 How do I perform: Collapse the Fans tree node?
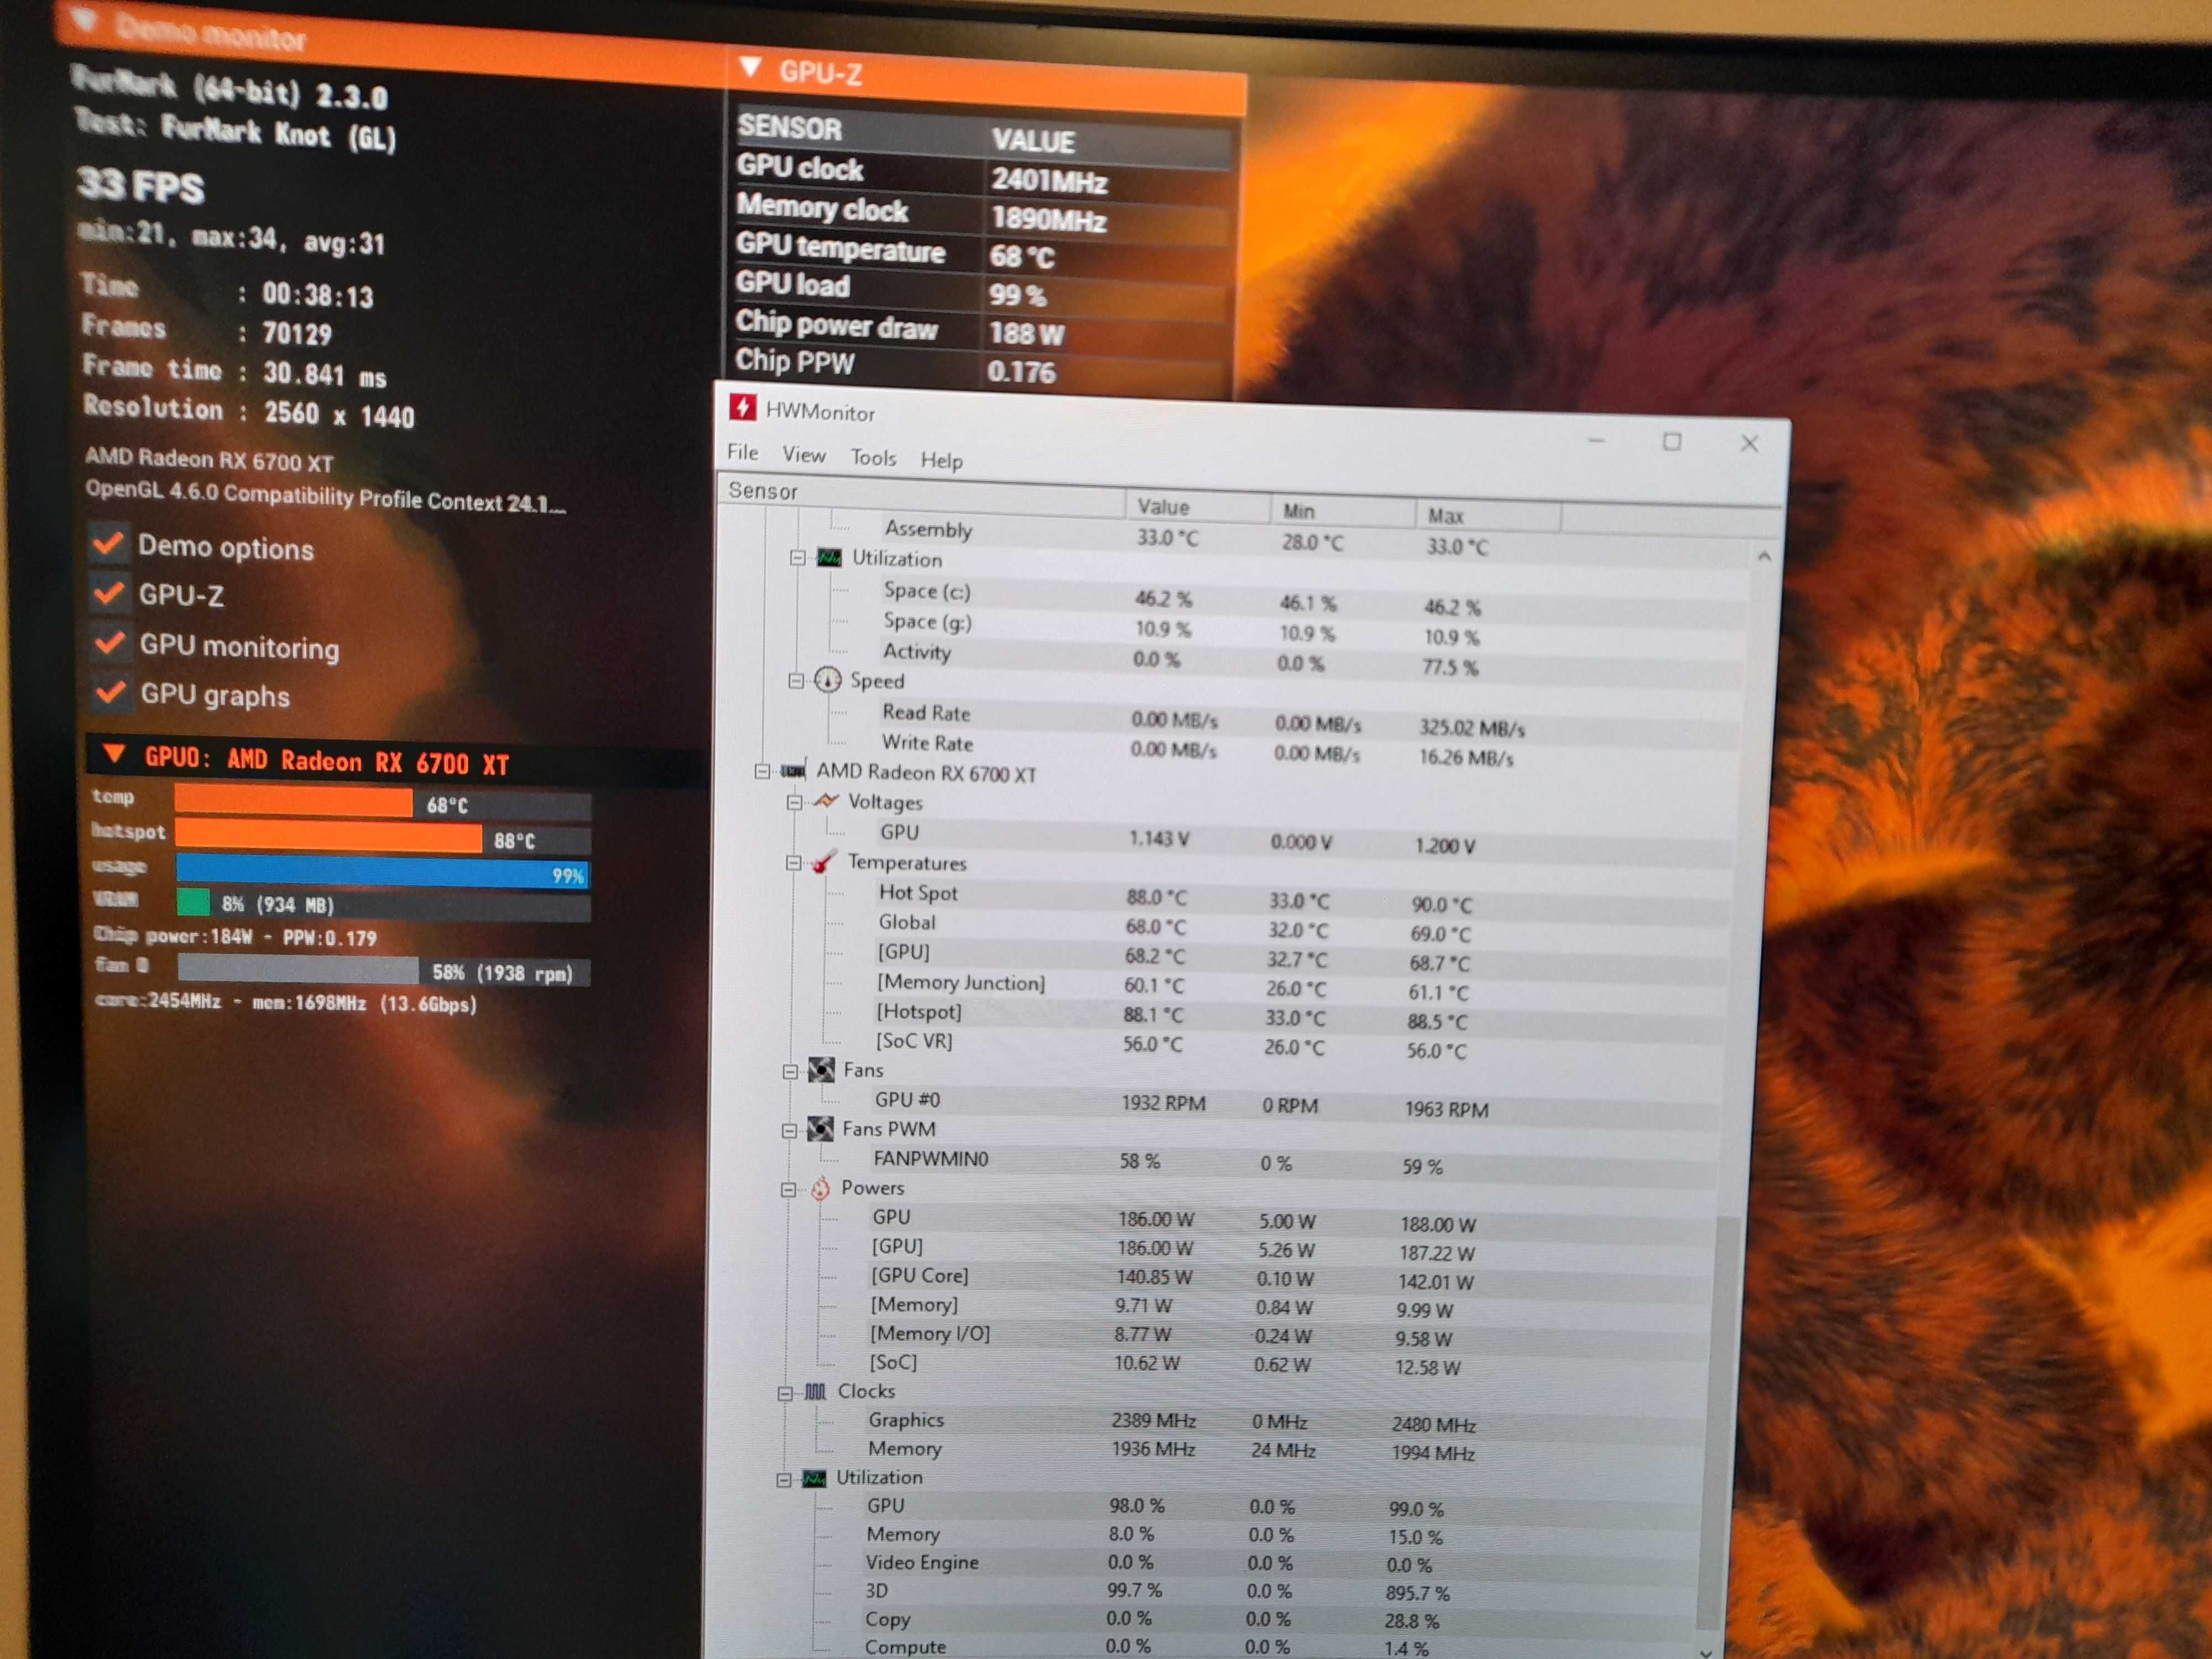click(790, 1072)
